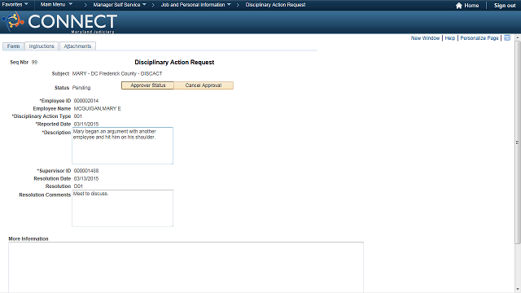Open the New Window link
The height and width of the screenshot is (293, 521).
tap(425, 38)
